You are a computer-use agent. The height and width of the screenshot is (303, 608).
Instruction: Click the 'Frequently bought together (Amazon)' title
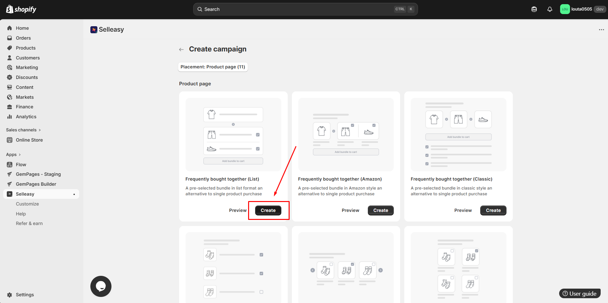click(x=340, y=179)
